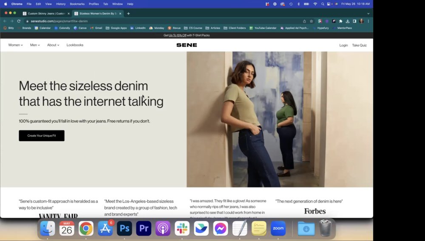This screenshot has width=425, height=241.
Task: Open the Calendly bookmark
Action: click(62, 28)
